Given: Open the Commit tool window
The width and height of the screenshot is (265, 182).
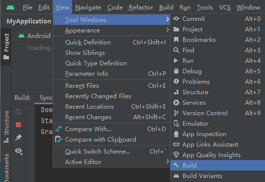Looking at the screenshot, I should tap(218, 19).
